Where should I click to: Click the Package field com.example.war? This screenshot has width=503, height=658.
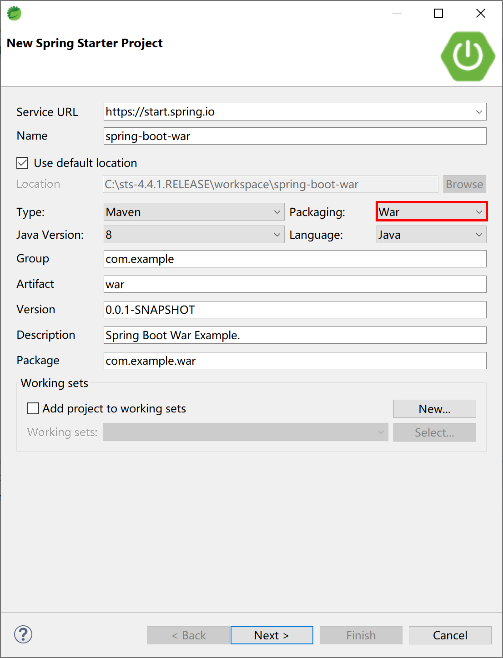[295, 361]
